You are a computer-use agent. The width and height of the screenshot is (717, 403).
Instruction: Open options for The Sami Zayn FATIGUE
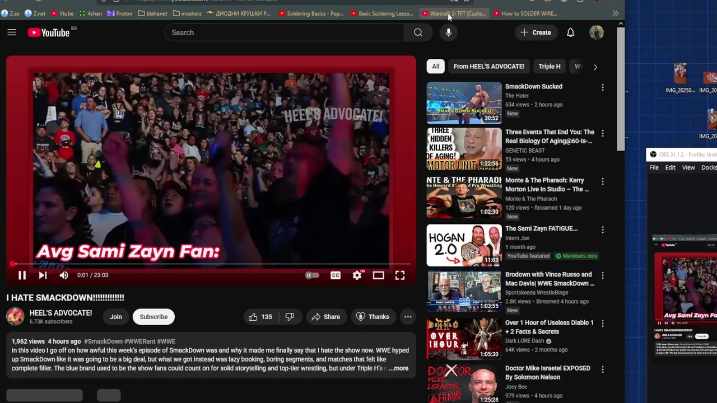click(x=602, y=229)
